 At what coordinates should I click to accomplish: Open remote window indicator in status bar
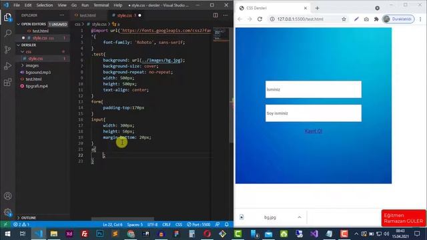tap(5, 225)
